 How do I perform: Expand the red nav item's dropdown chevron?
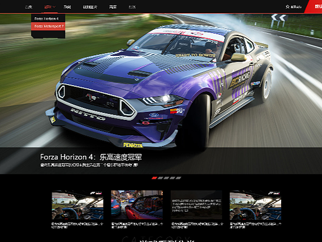coord(54,7)
